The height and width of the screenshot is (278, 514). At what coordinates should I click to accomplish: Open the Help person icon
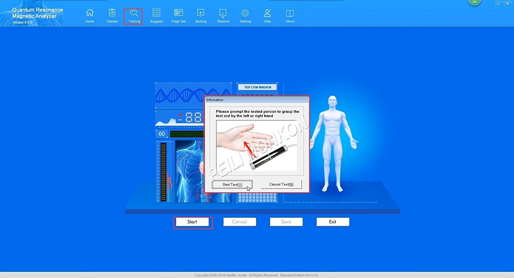[x=267, y=13]
